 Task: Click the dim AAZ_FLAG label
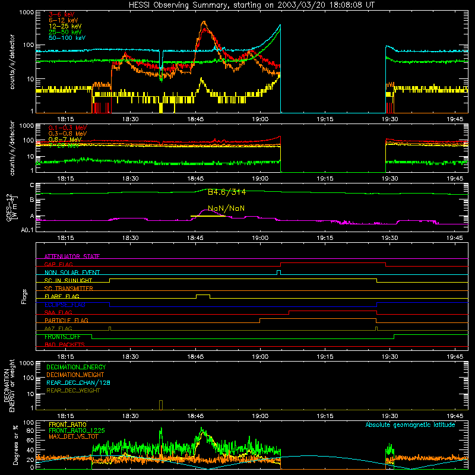(58, 328)
